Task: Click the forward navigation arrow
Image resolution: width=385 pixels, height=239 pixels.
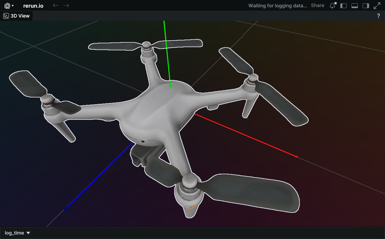Action: point(66,6)
